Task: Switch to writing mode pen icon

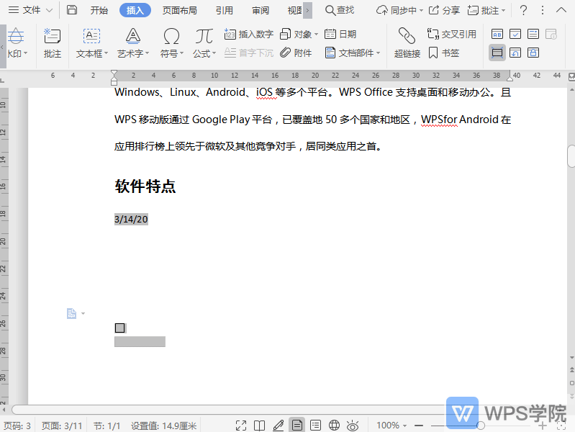Action: coord(278,426)
